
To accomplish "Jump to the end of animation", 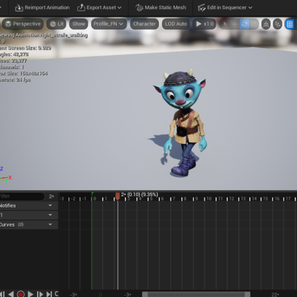I will (49, 294).
